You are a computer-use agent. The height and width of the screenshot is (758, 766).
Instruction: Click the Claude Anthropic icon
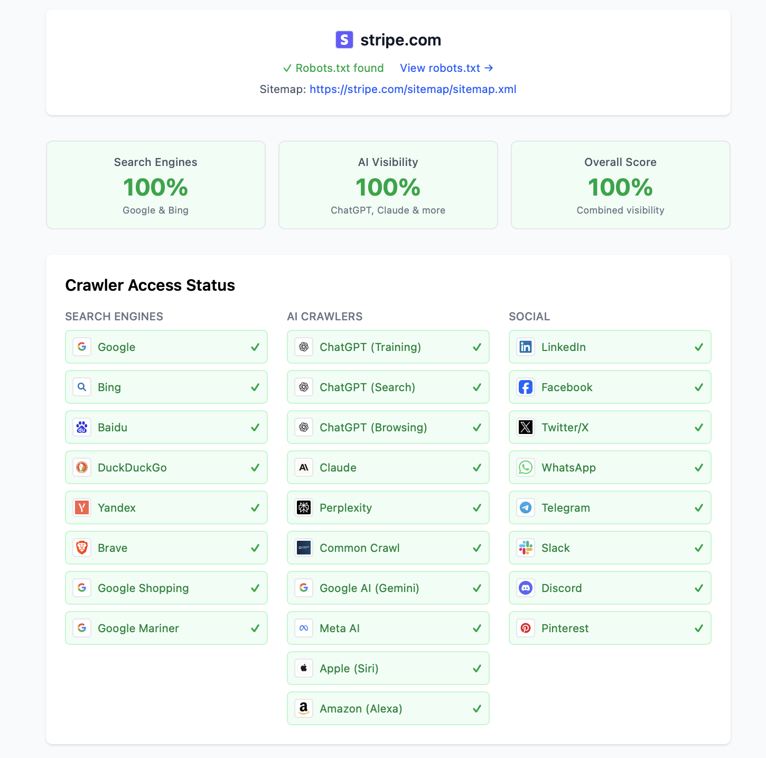coord(304,467)
